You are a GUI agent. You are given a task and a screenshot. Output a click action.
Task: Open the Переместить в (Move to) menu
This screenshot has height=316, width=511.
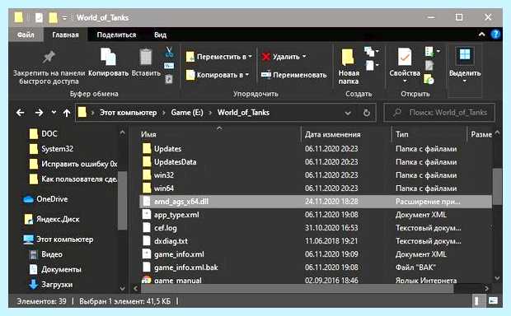point(218,57)
